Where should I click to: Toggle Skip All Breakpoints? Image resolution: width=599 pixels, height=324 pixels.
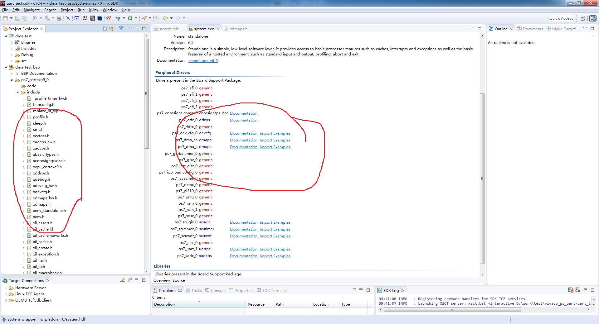coord(68,18)
